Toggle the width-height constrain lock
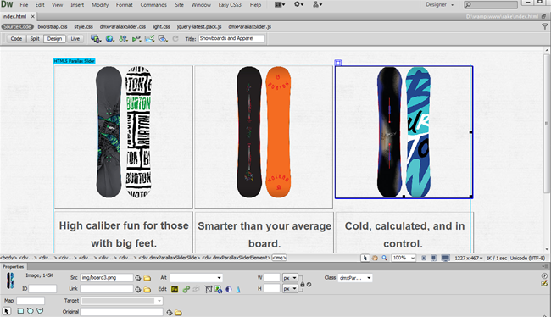This screenshot has height=317, width=551. (x=303, y=284)
